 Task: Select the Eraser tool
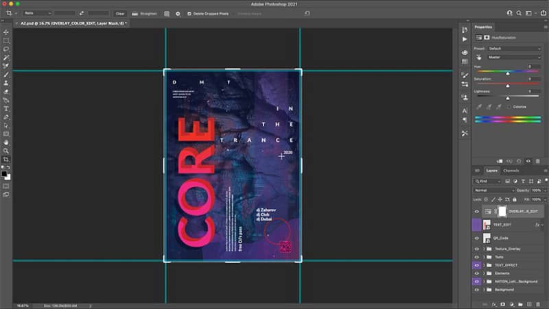coord(6,92)
